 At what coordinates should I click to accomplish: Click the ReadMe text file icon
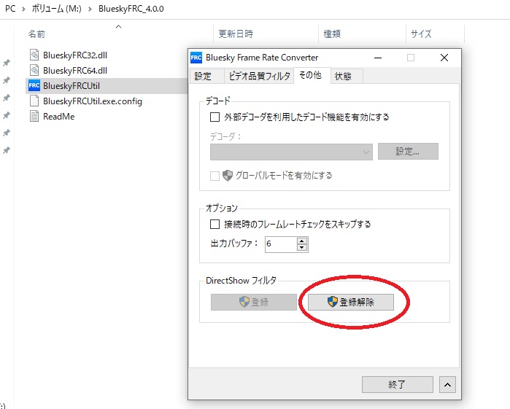34,116
